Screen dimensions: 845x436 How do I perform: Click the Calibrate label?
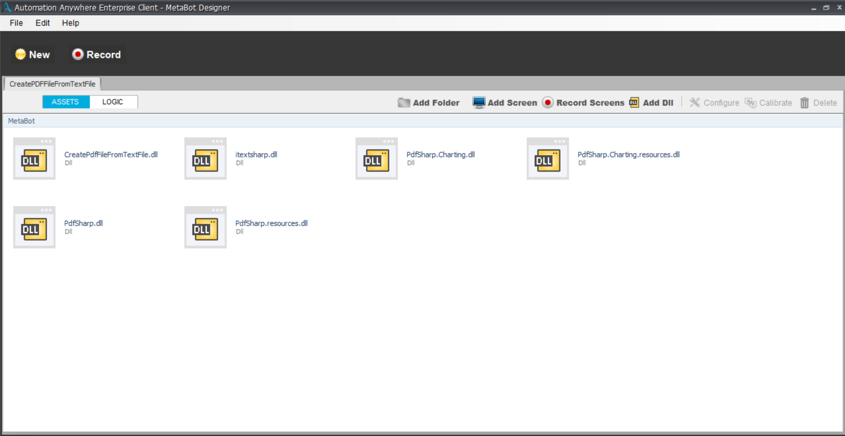[x=775, y=103]
